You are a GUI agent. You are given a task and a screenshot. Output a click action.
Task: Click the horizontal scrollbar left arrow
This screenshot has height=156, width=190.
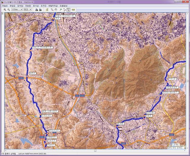(5, 150)
